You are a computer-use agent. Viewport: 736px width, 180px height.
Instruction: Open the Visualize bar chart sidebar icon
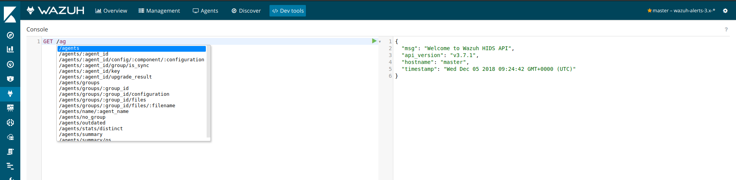10,49
